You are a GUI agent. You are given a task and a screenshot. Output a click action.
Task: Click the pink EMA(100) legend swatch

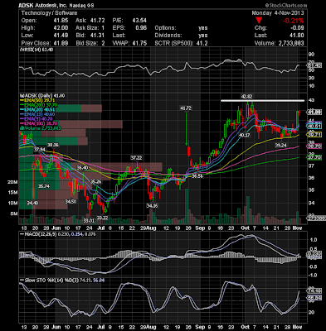click(22, 123)
